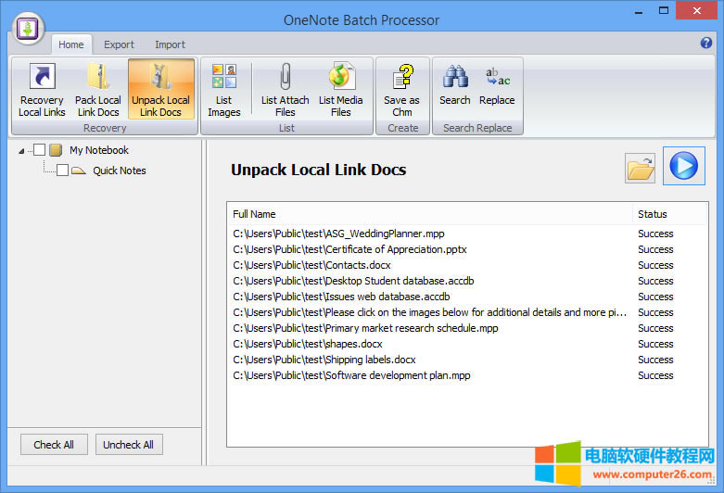Click the open folder icon button

641,168
